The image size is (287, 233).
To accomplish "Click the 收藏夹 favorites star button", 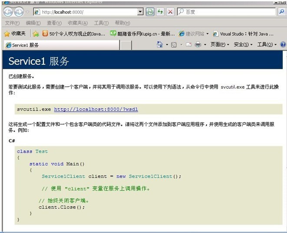I will (15, 34).
